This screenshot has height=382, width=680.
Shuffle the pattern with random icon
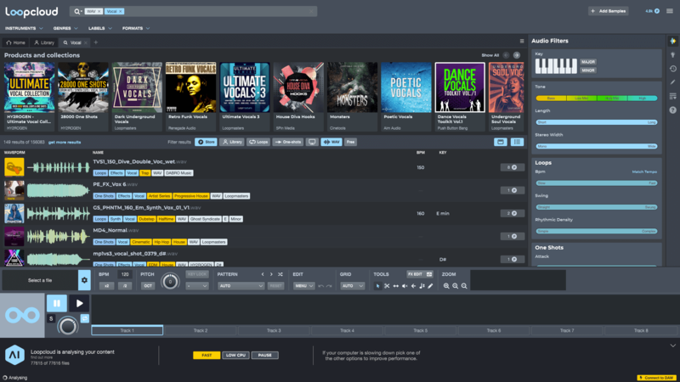coord(280,274)
